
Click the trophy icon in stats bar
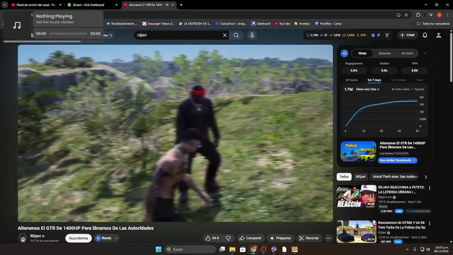tap(387, 35)
